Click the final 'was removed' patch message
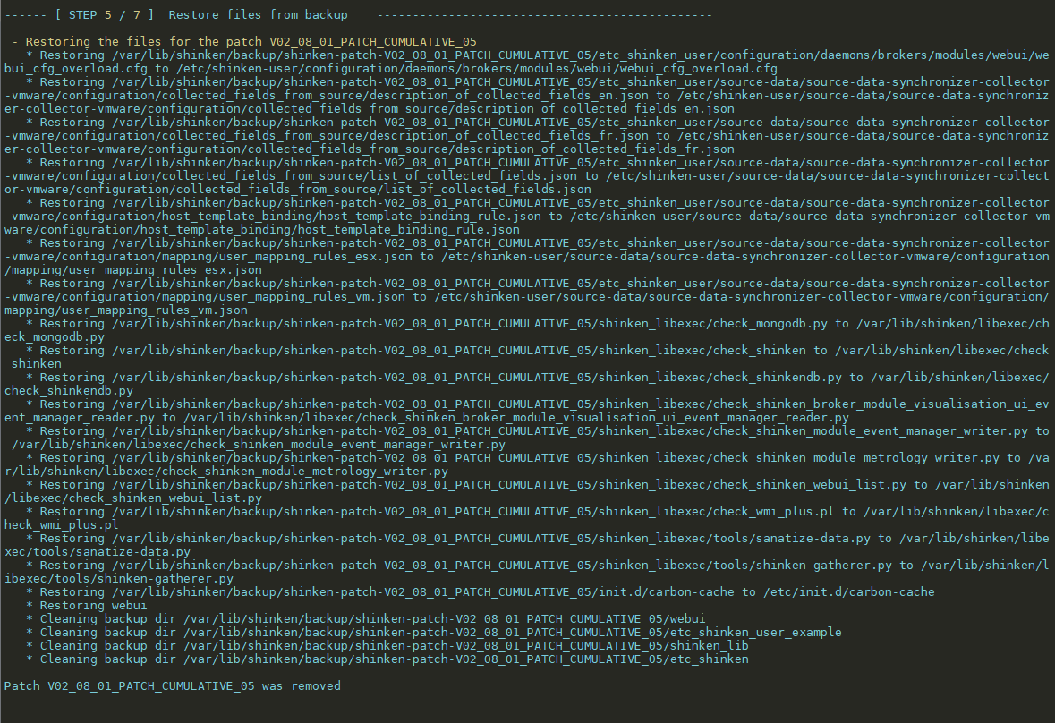The height and width of the screenshot is (723, 1055). (172, 686)
